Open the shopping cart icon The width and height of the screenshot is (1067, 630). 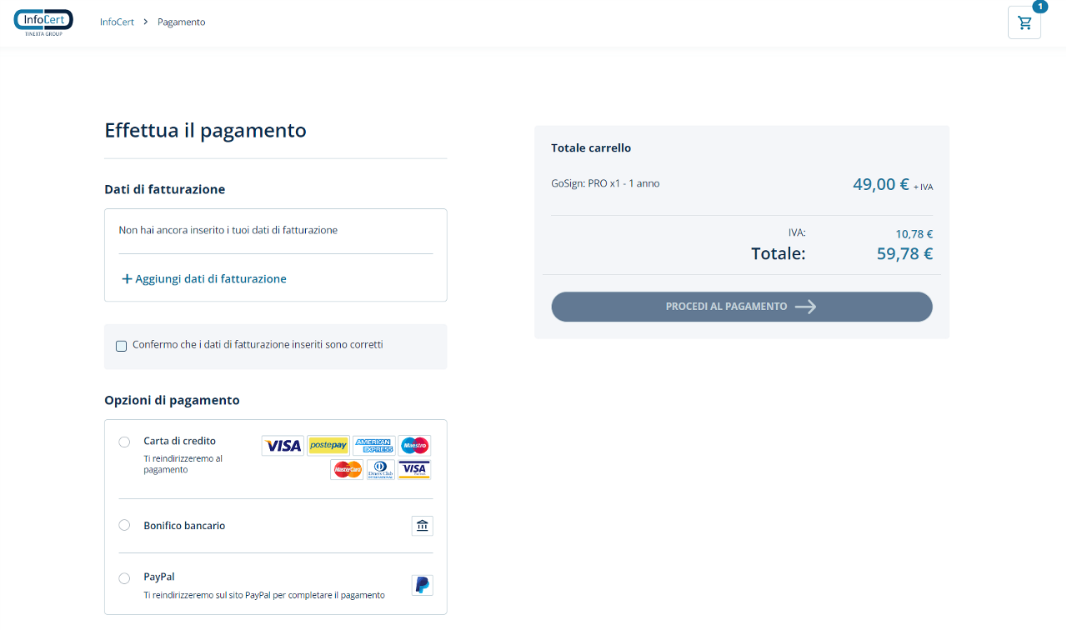click(1024, 22)
